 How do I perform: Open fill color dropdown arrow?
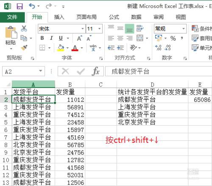[x=67, y=48]
